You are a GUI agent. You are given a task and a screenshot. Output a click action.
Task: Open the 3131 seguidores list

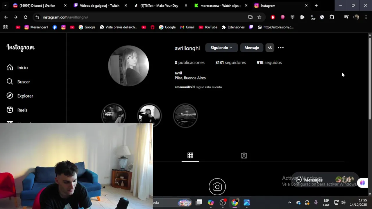[230, 62]
